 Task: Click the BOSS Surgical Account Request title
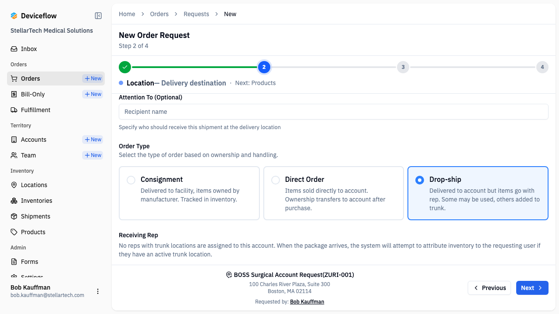294,275
